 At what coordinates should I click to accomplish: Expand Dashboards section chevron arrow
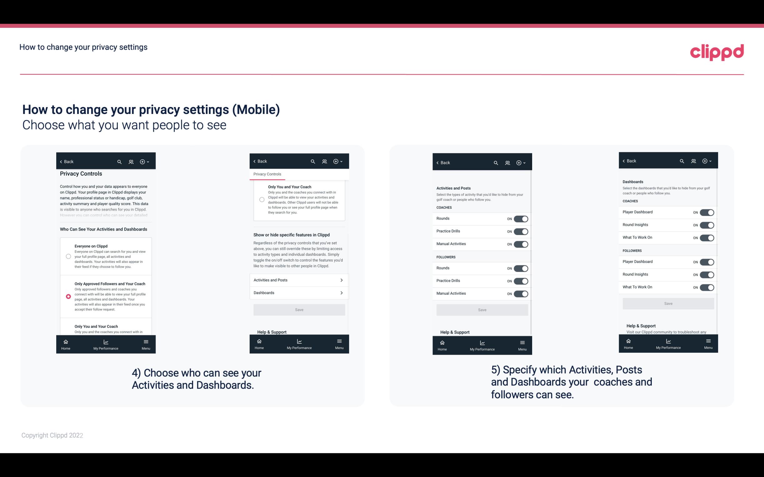point(342,293)
